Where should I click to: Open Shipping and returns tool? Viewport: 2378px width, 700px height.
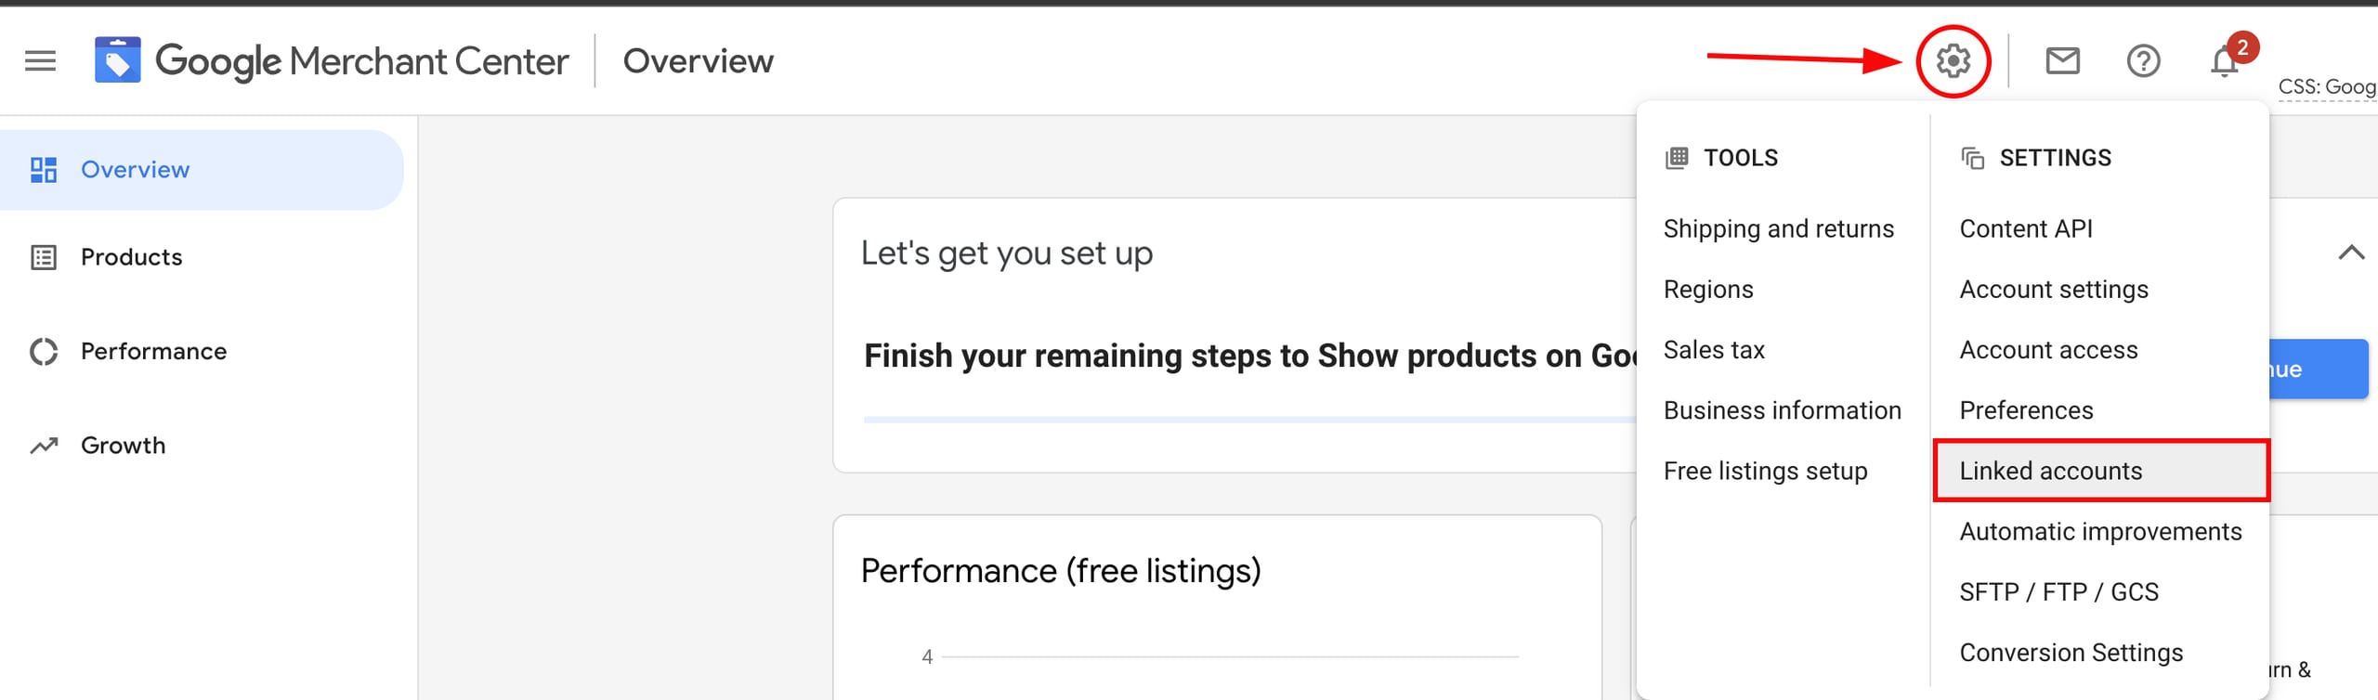[1778, 228]
